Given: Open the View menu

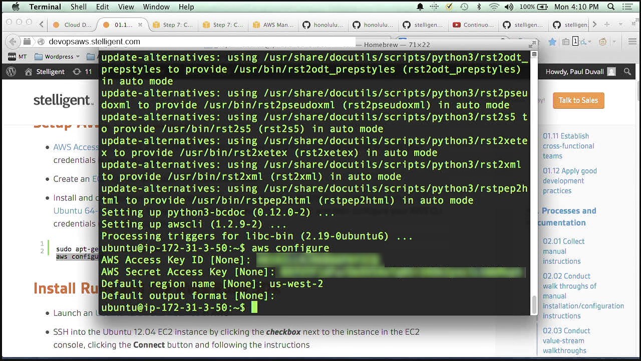Looking at the screenshot, I should [x=126, y=7].
